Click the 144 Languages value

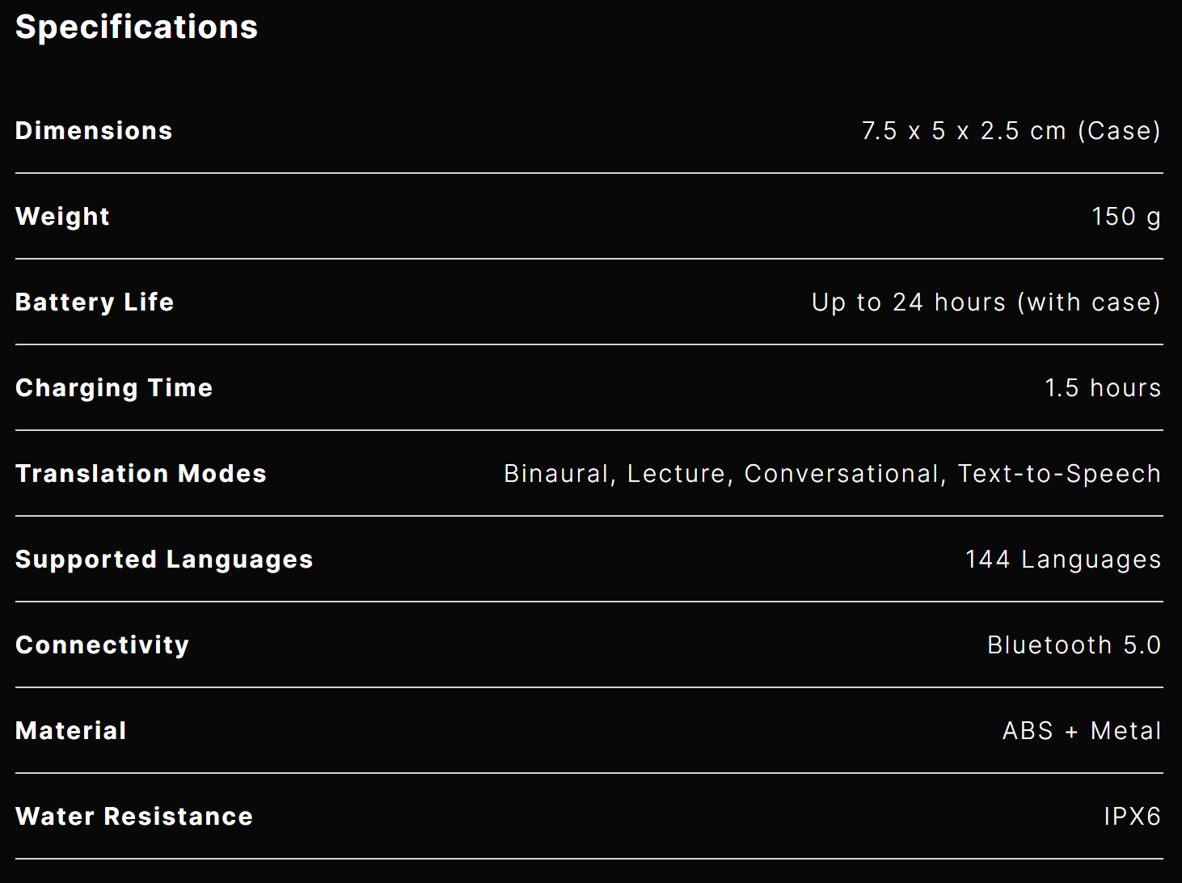point(1063,560)
